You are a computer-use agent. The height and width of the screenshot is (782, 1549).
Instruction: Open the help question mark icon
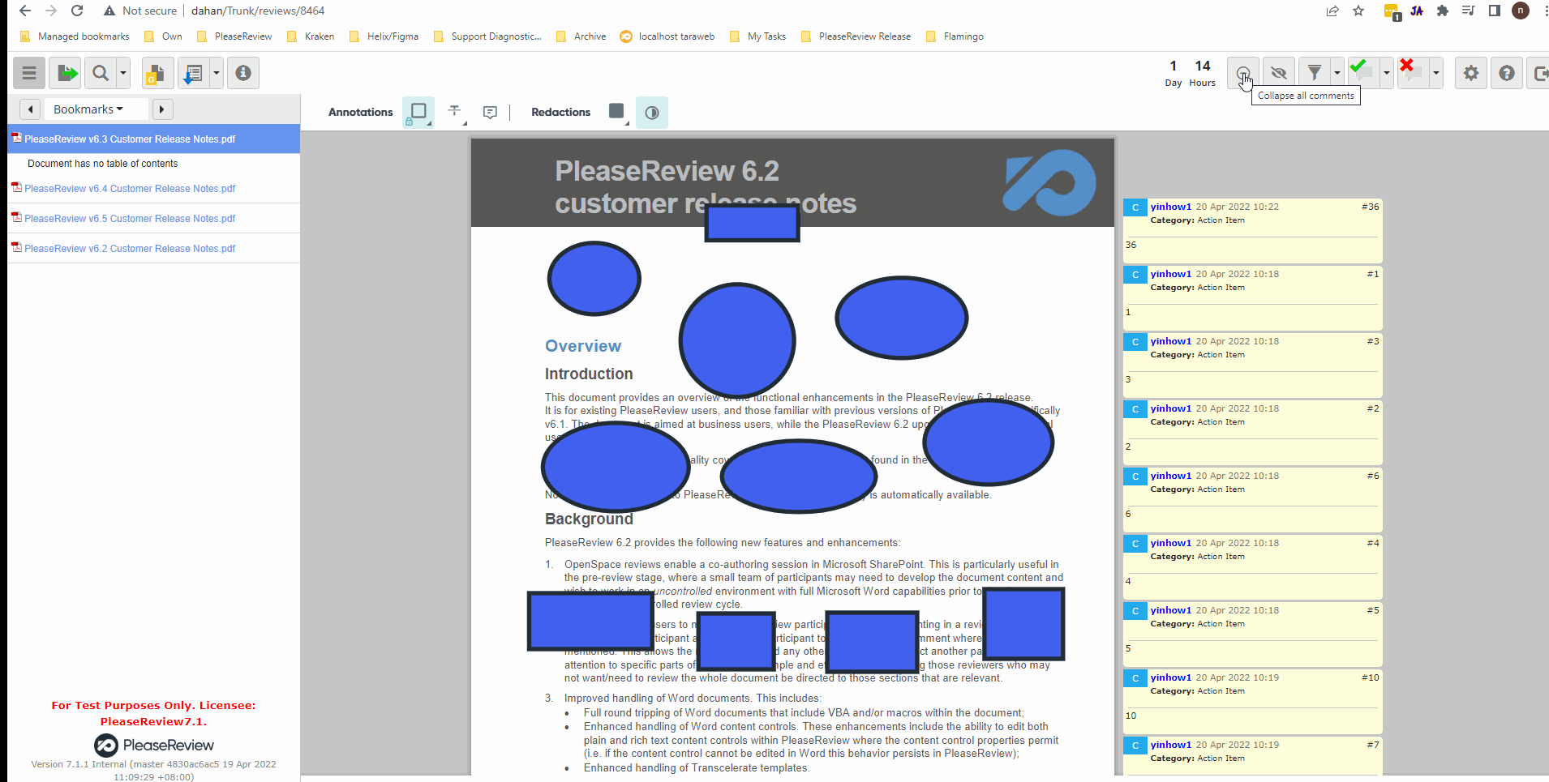1507,73
